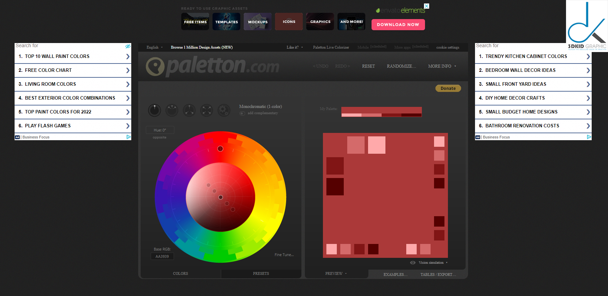This screenshot has height=296, width=608.
Task: Open the 3DKID Graphic logo ad
Action: 587,26
